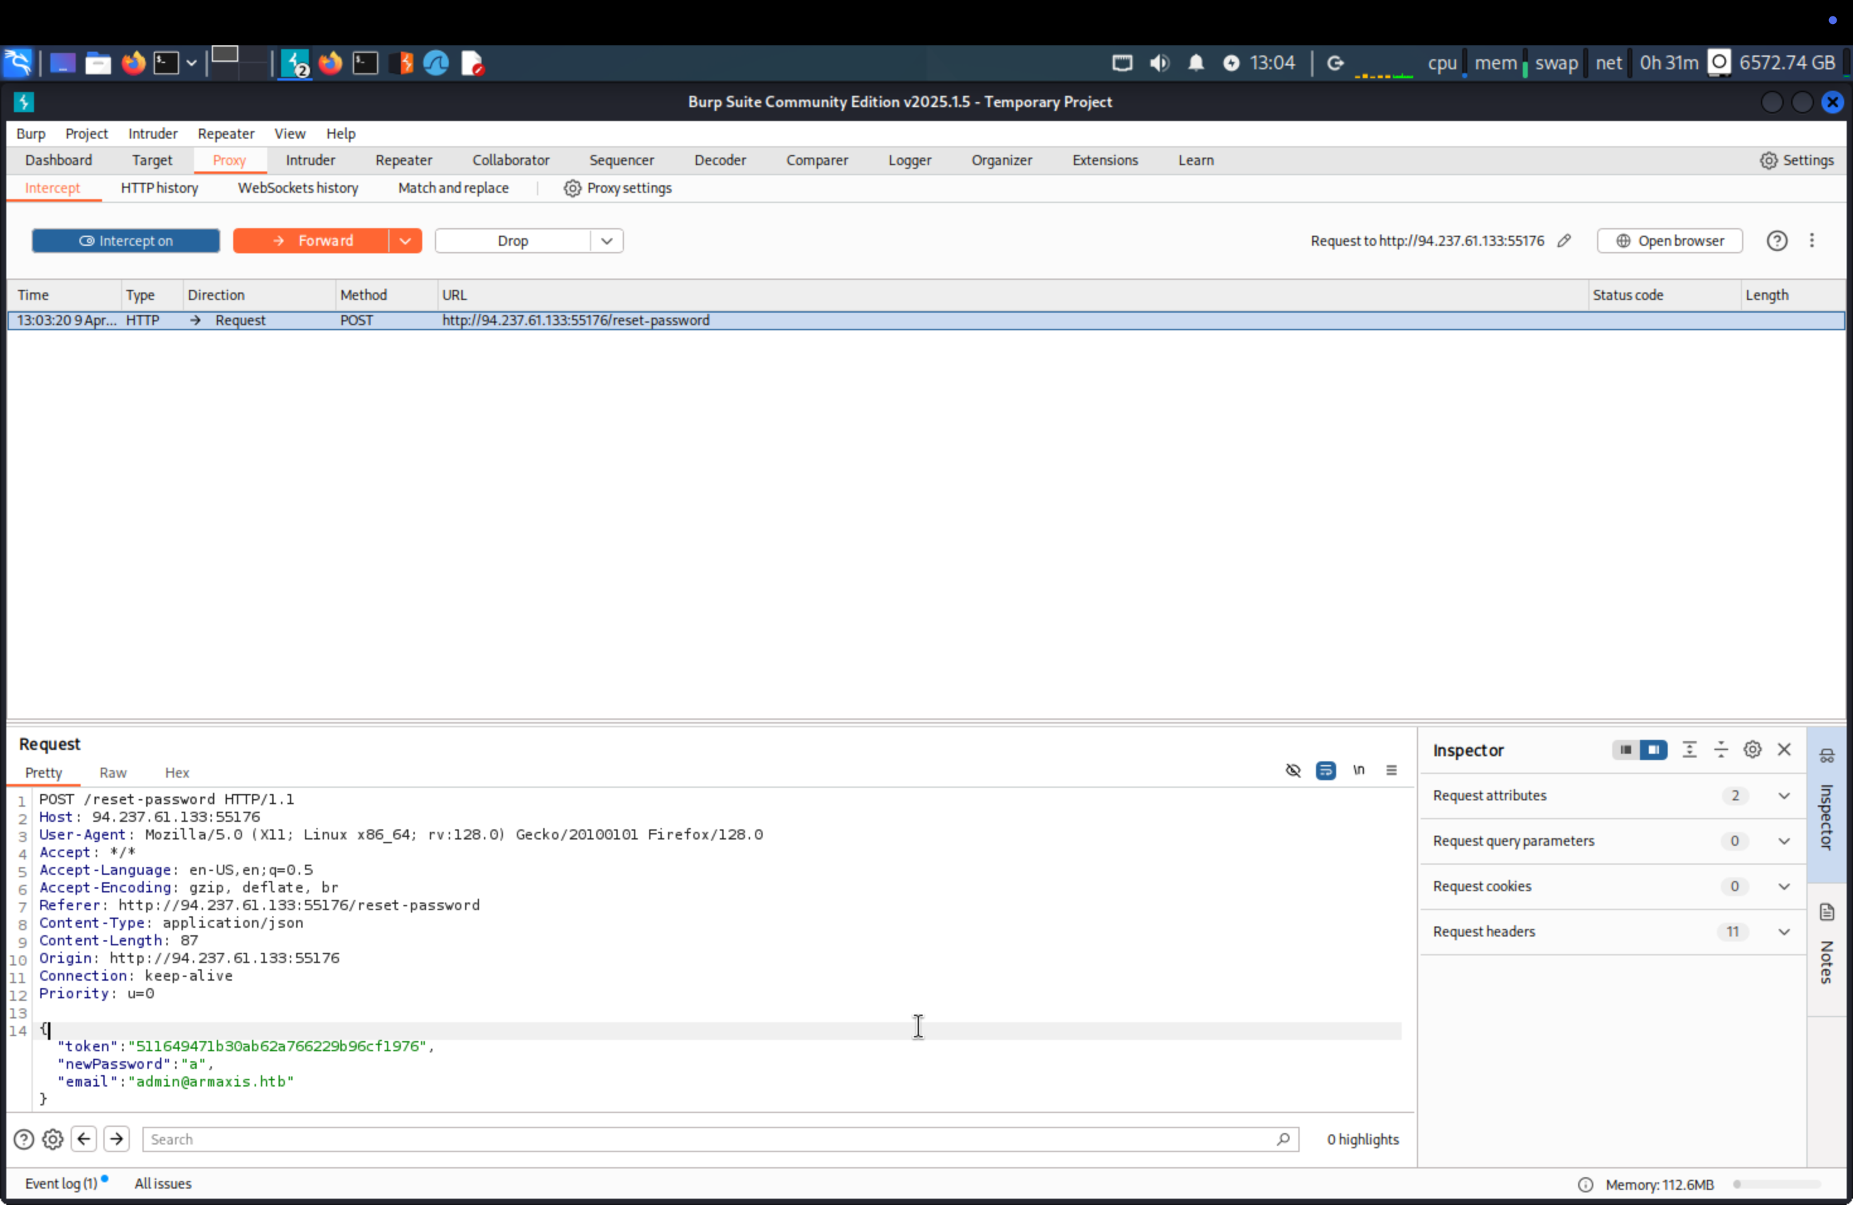Open the three-dot options menu in Intercept

pyautogui.click(x=1812, y=241)
